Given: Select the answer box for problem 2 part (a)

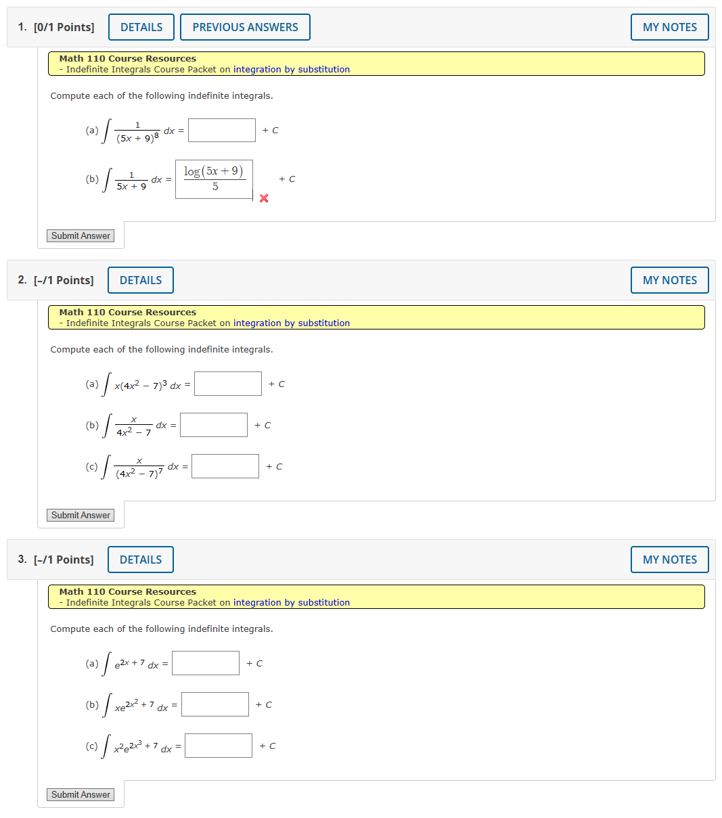Looking at the screenshot, I should (227, 383).
